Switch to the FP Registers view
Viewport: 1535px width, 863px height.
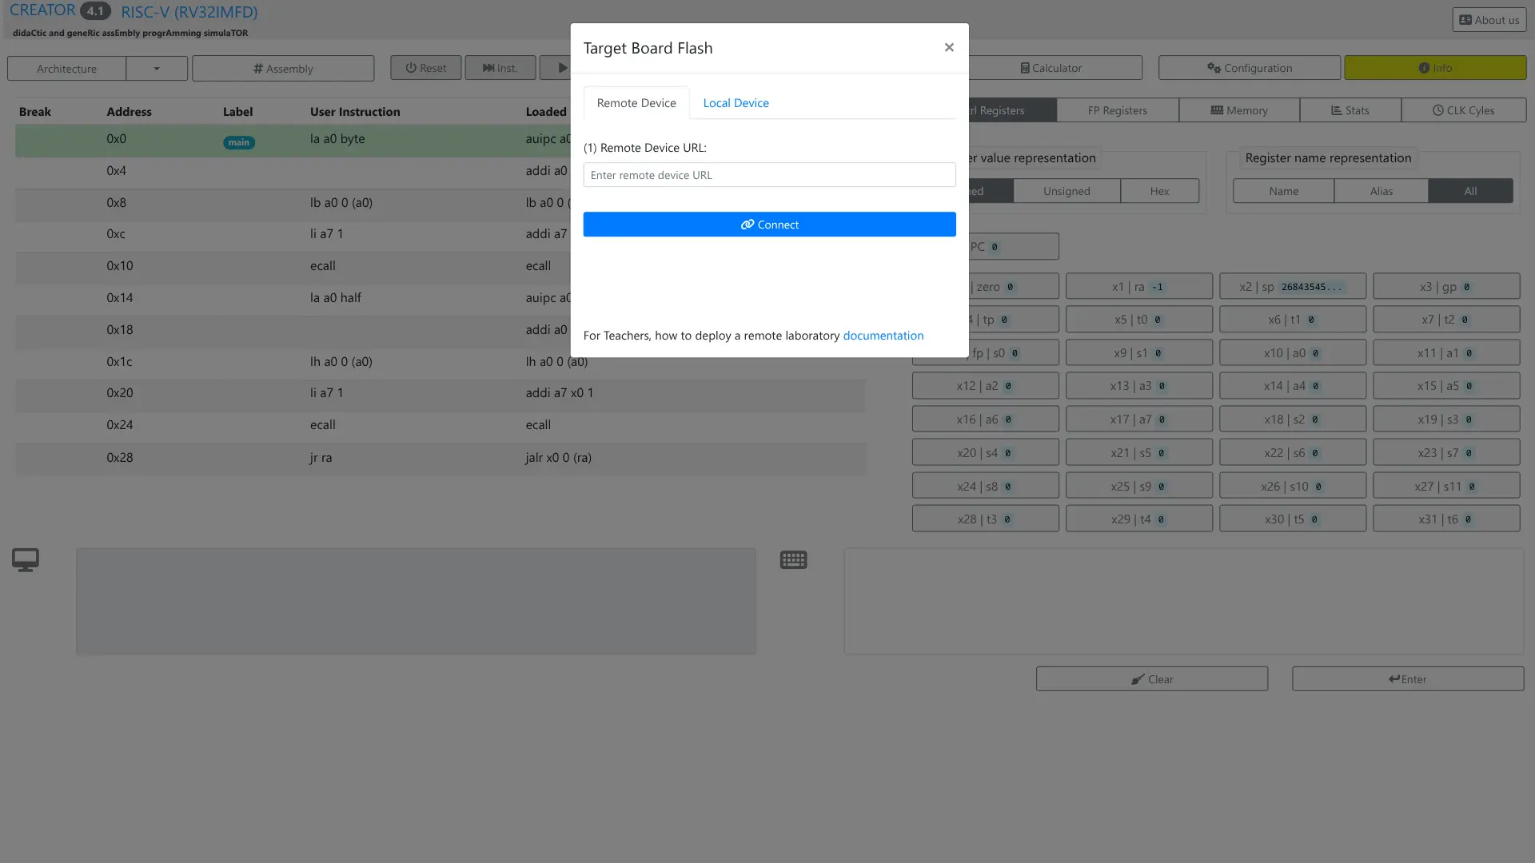pyautogui.click(x=1118, y=110)
